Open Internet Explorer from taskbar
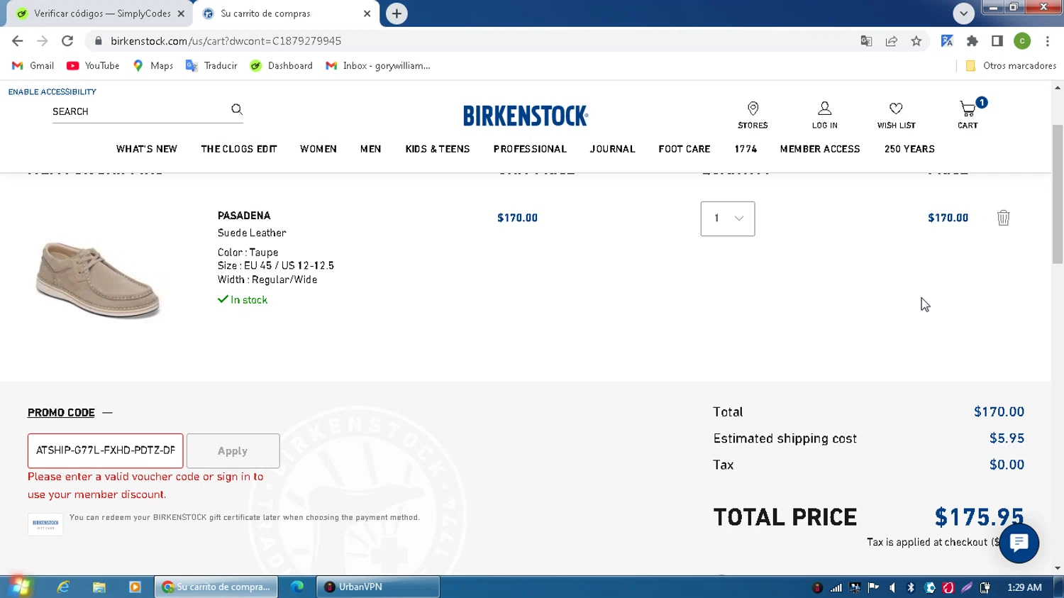Image resolution: width=1064 pixels, height=598 pixels. [x=63, y=587]
